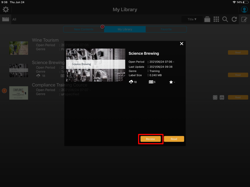This screenshot has height=187, width=250.
Task: Select the Wine Tourism thumbnail
Action: 19,48
